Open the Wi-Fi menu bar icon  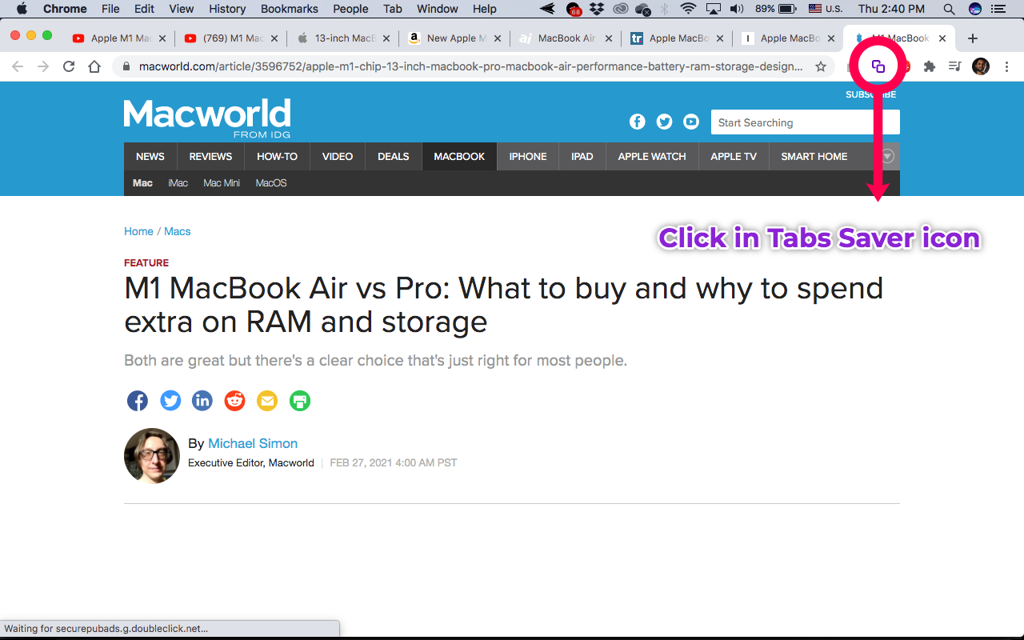[688, 9]
